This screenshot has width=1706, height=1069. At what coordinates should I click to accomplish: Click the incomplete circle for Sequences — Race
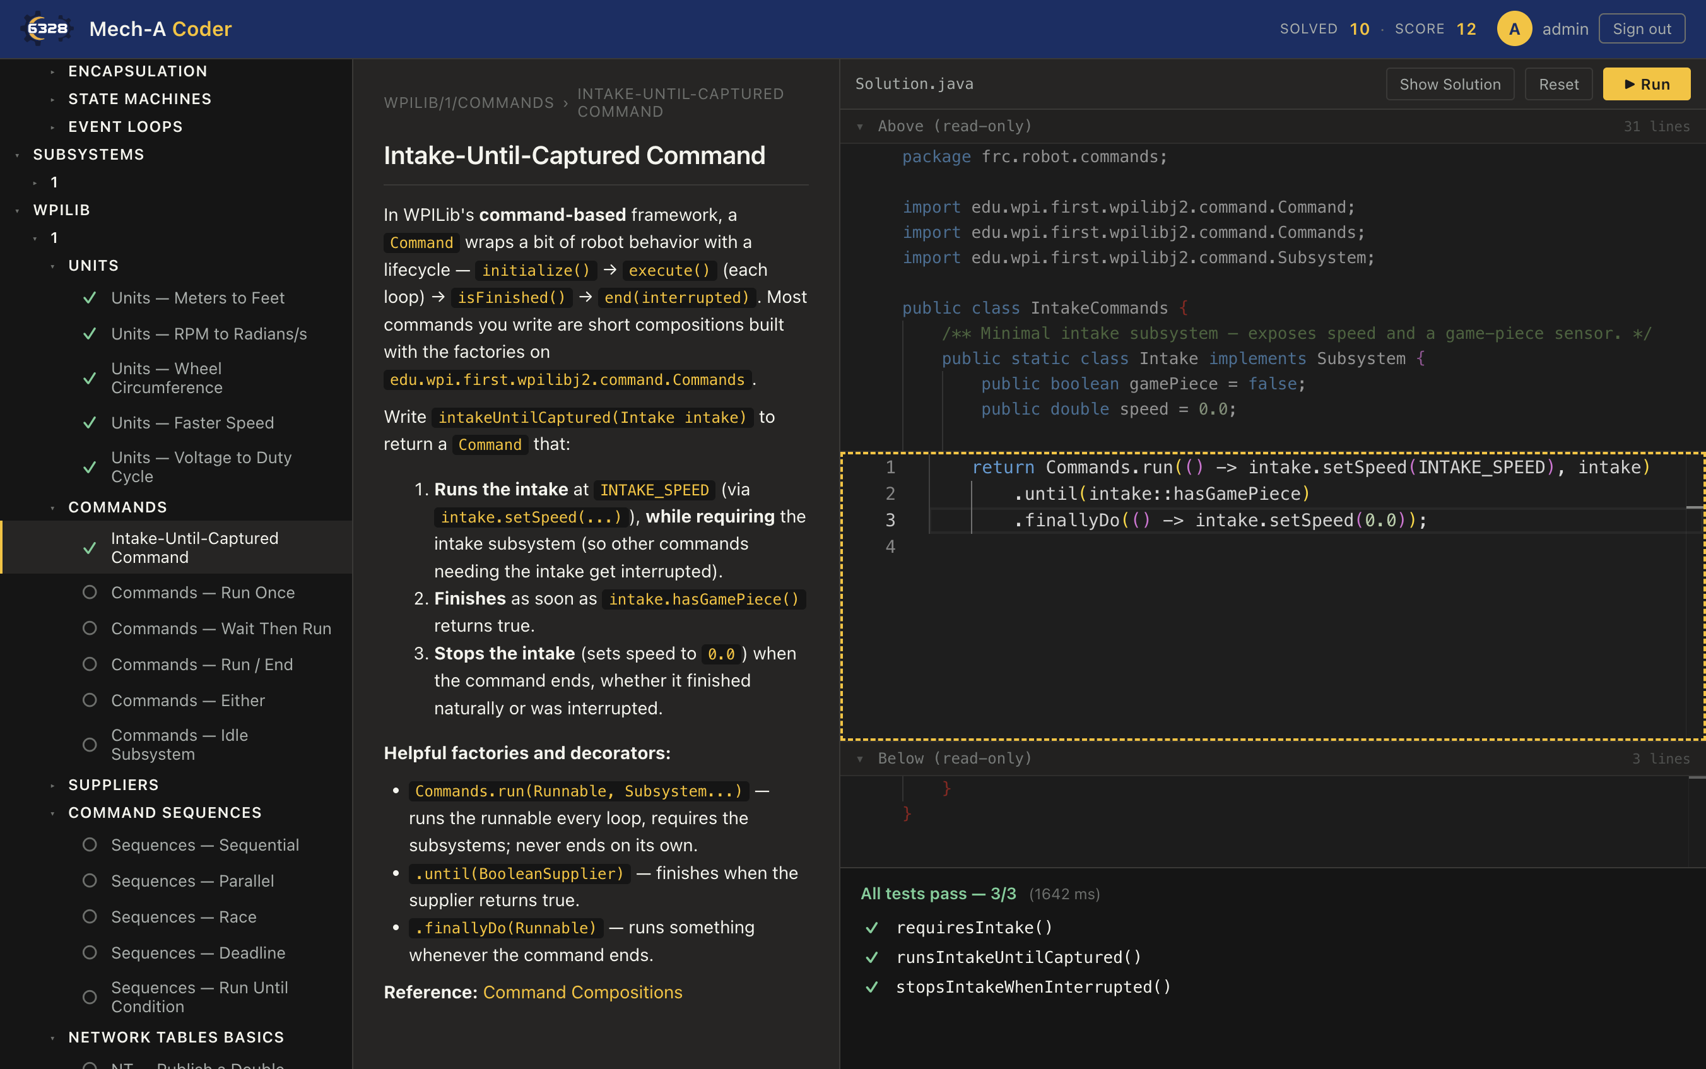90,917
